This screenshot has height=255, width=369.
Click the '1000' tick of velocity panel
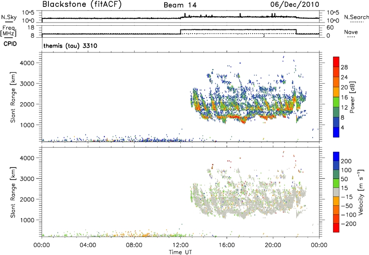[x=27, y=220]
